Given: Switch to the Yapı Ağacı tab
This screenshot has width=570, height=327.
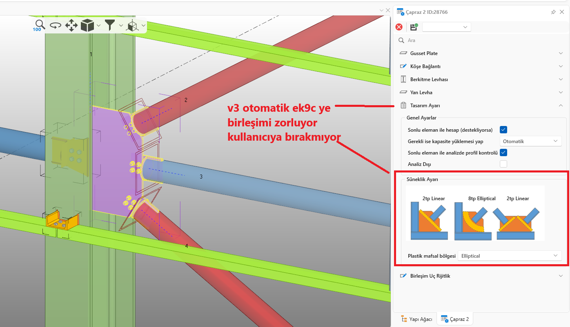Looking at the screenshot, I should point(416,319).
